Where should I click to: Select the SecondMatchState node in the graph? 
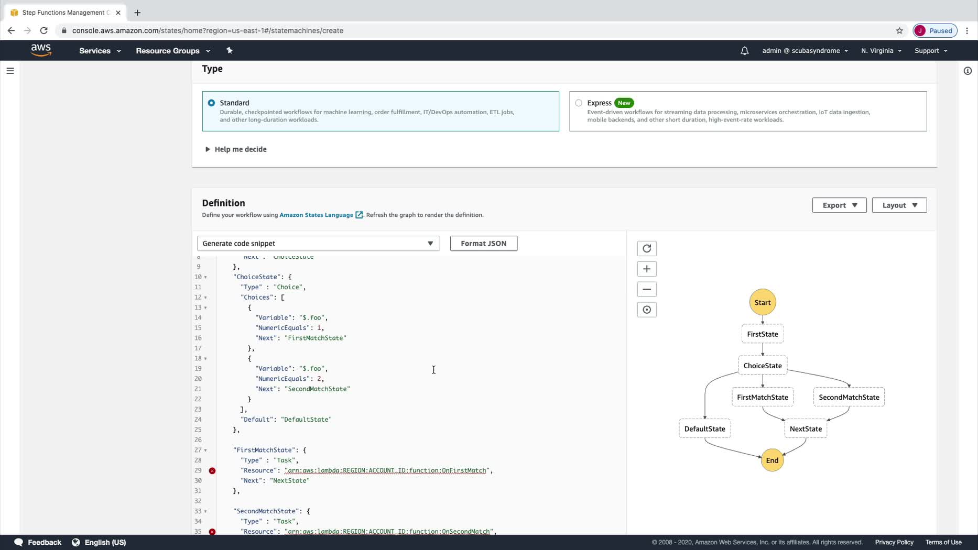coord(849,397)
